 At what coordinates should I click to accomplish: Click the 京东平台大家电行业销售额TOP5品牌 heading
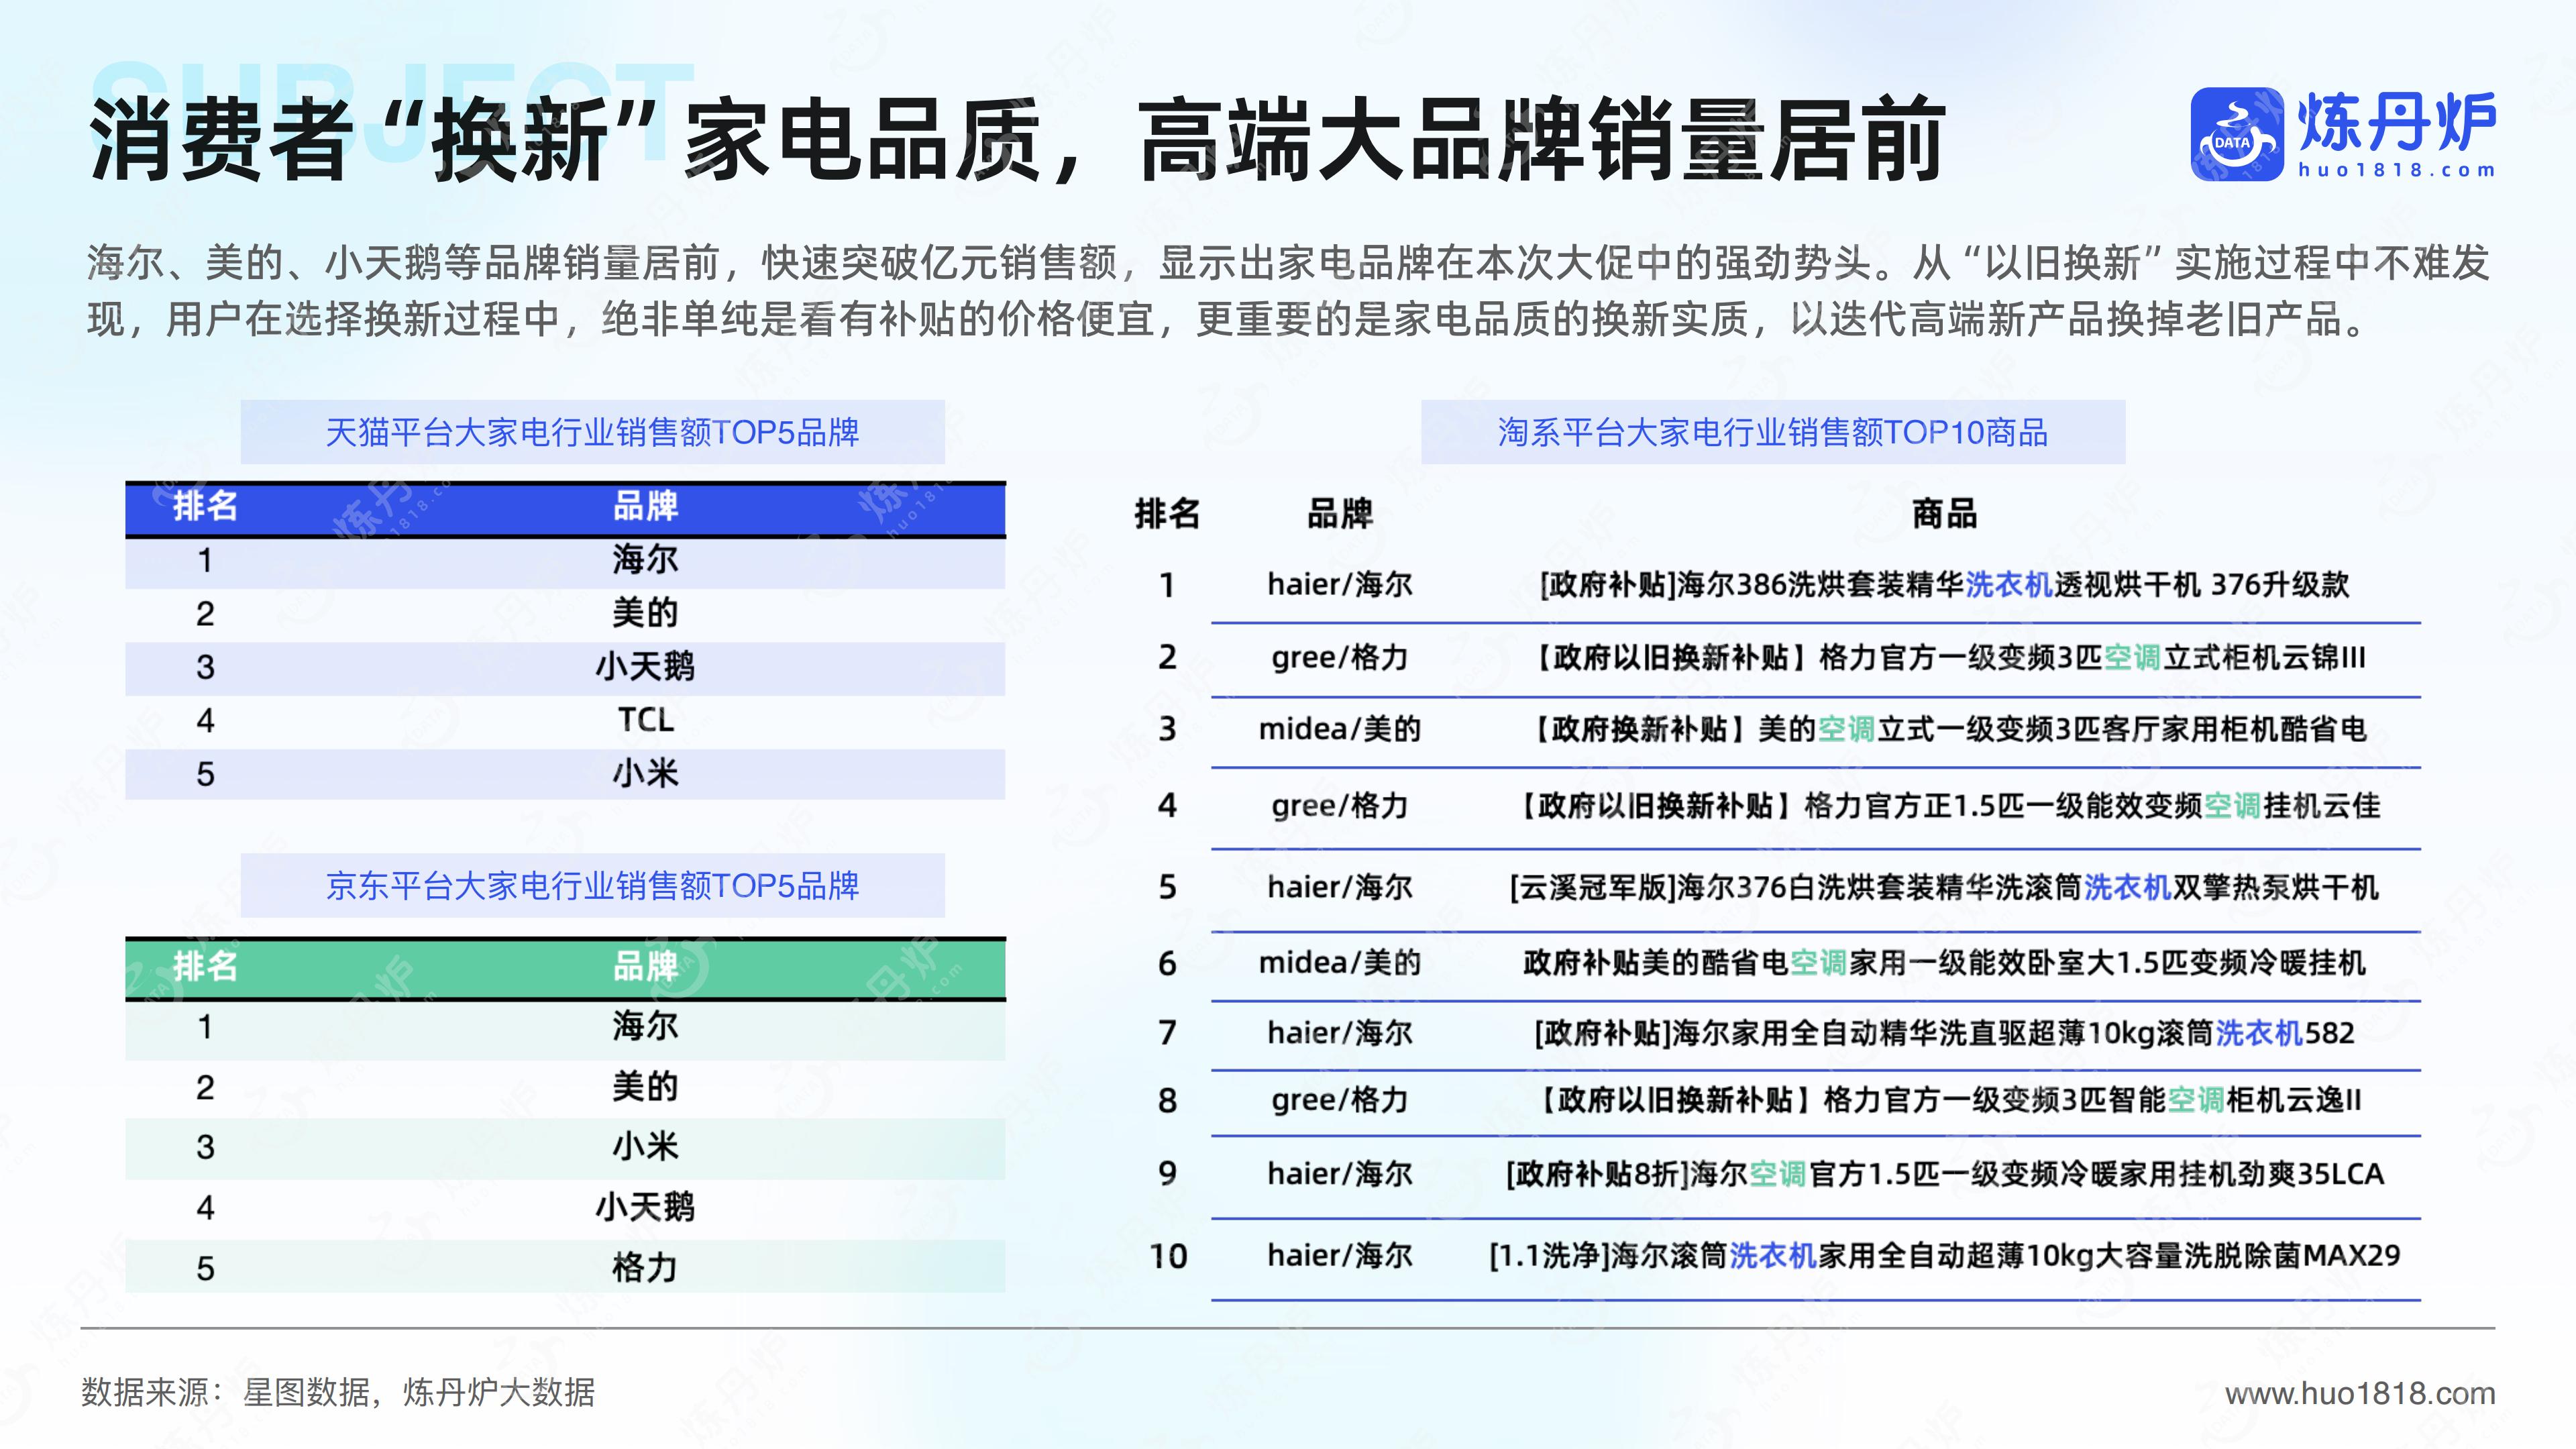point(592,885)
